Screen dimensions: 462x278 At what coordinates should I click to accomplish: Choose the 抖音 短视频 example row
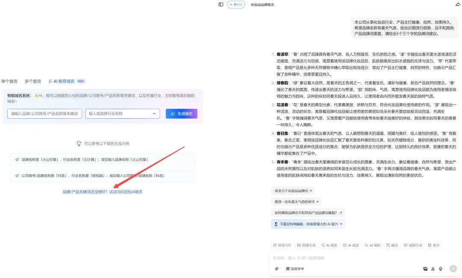point(102,176)
